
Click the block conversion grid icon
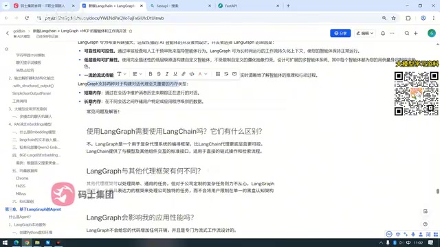[x=218, y=74]
